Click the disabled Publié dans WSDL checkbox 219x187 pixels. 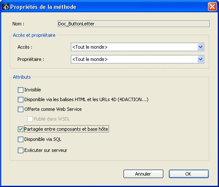[30, 119]
